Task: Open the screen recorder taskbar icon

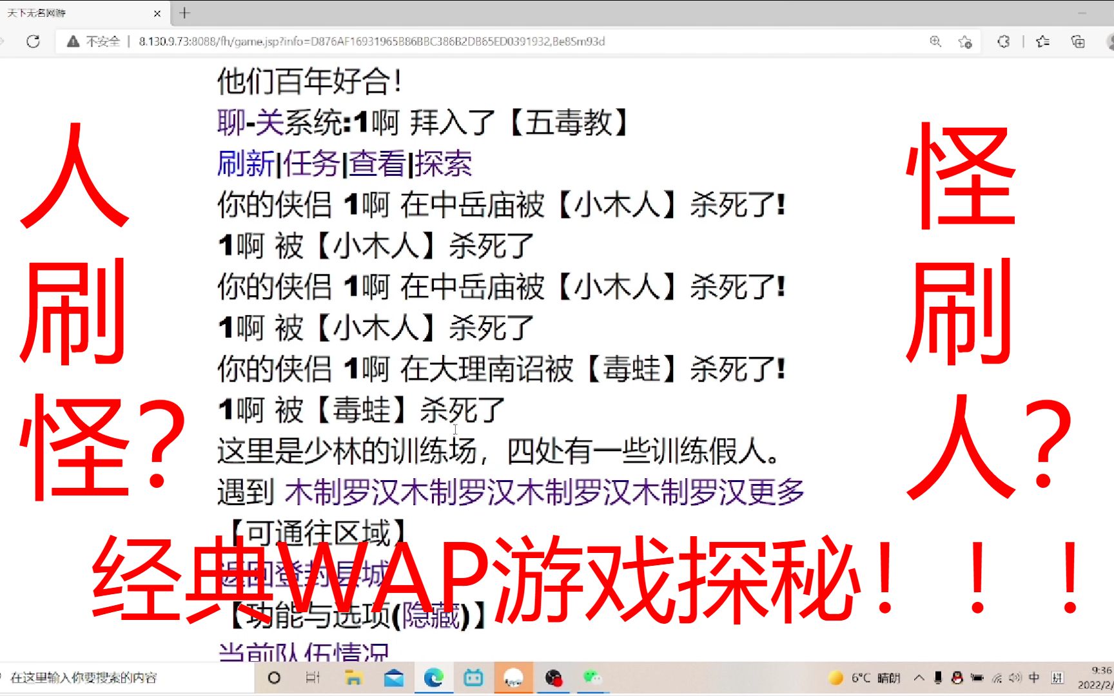Action: tap(554, 678)
